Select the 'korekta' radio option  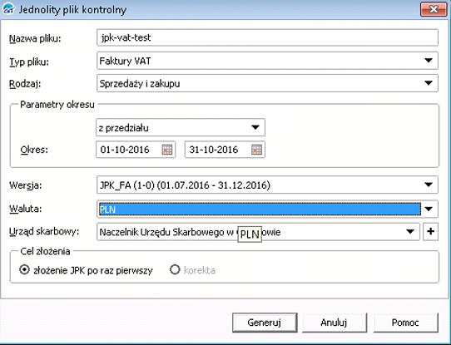click(x=175, y=269)
